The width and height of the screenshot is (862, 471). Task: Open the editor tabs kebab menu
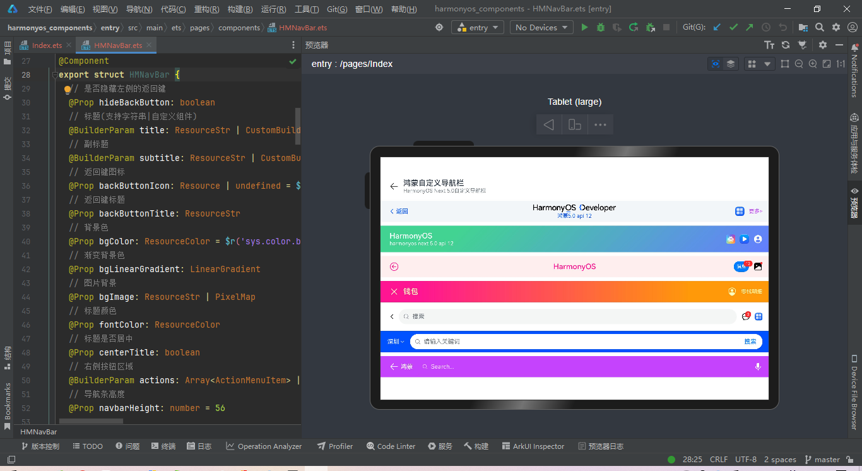[x=293, y=45]
